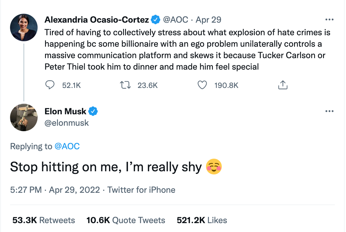The image size is (346, 232).
Task: Click the Apr 29 date on AOC's tweet
Action: [208, 19]
